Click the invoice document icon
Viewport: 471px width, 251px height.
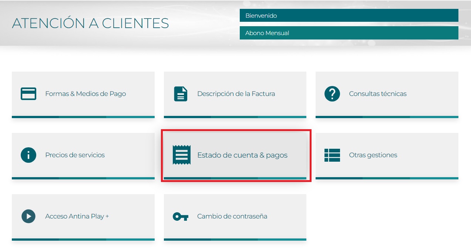pos(181,94)
